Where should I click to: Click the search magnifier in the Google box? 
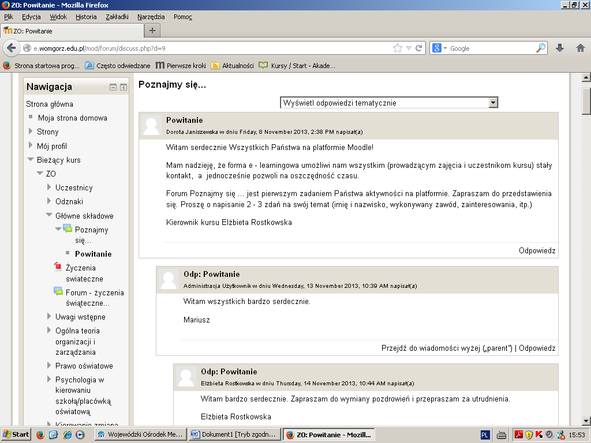coord(540,48)
